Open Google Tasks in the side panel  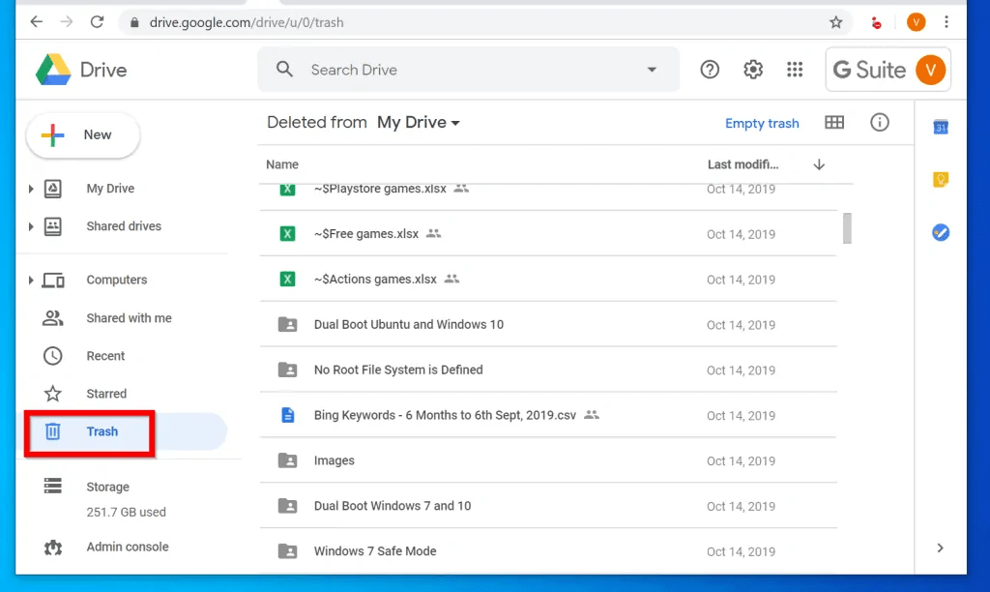click(940, 232)
